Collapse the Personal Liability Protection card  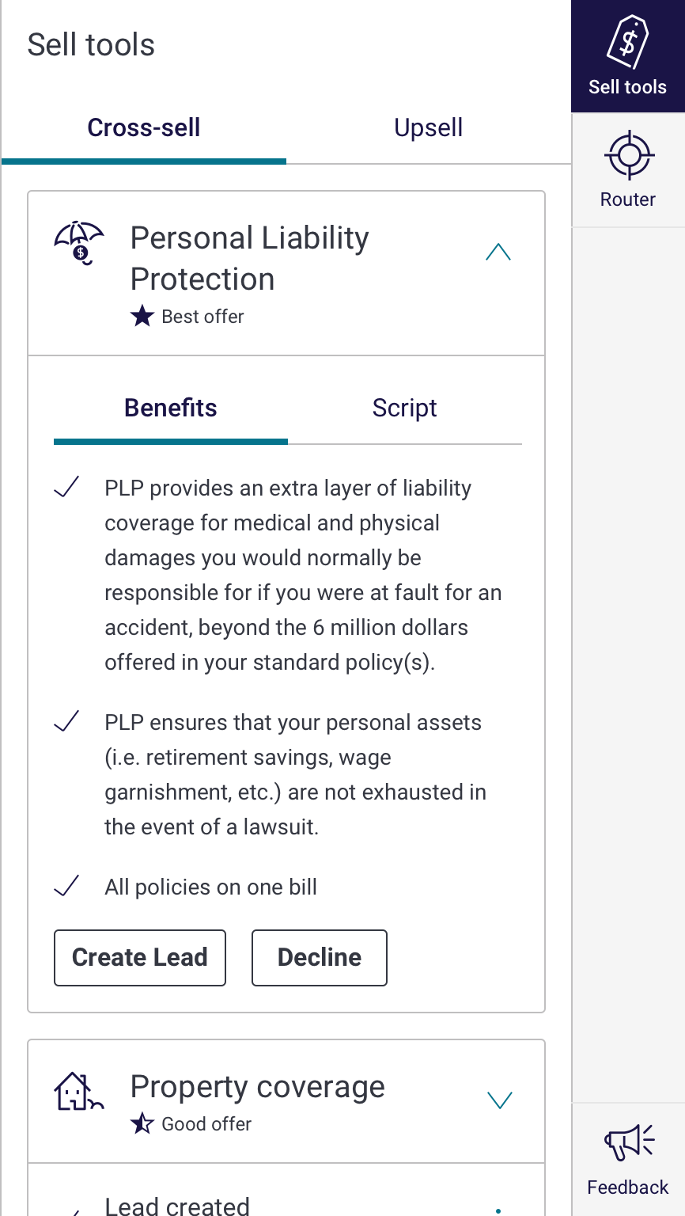pos(498,253)
